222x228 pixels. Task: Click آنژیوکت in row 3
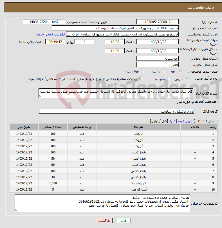click(x=138, y=146)
